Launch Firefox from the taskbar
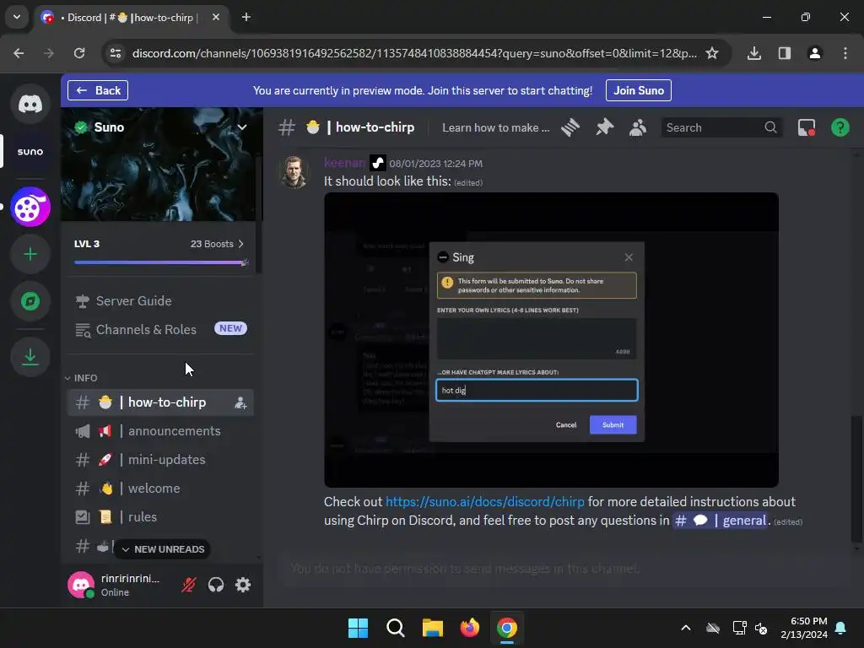 point(469,628)
